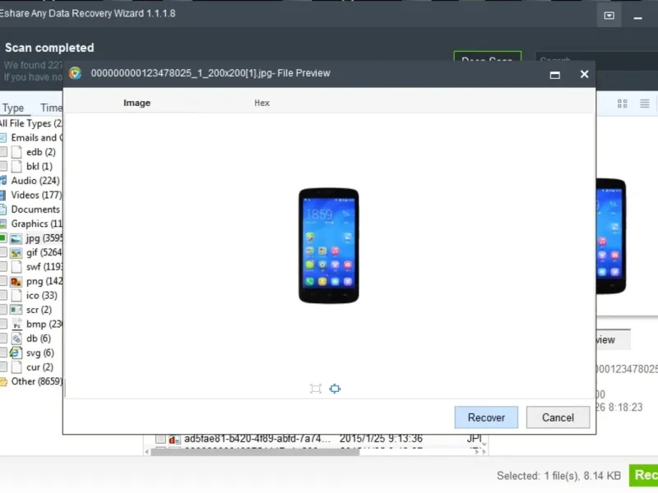Click the cur file type icon

tap(16, 366)
